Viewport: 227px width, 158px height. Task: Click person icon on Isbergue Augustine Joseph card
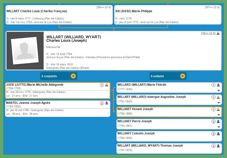click(x=218, y=97)
